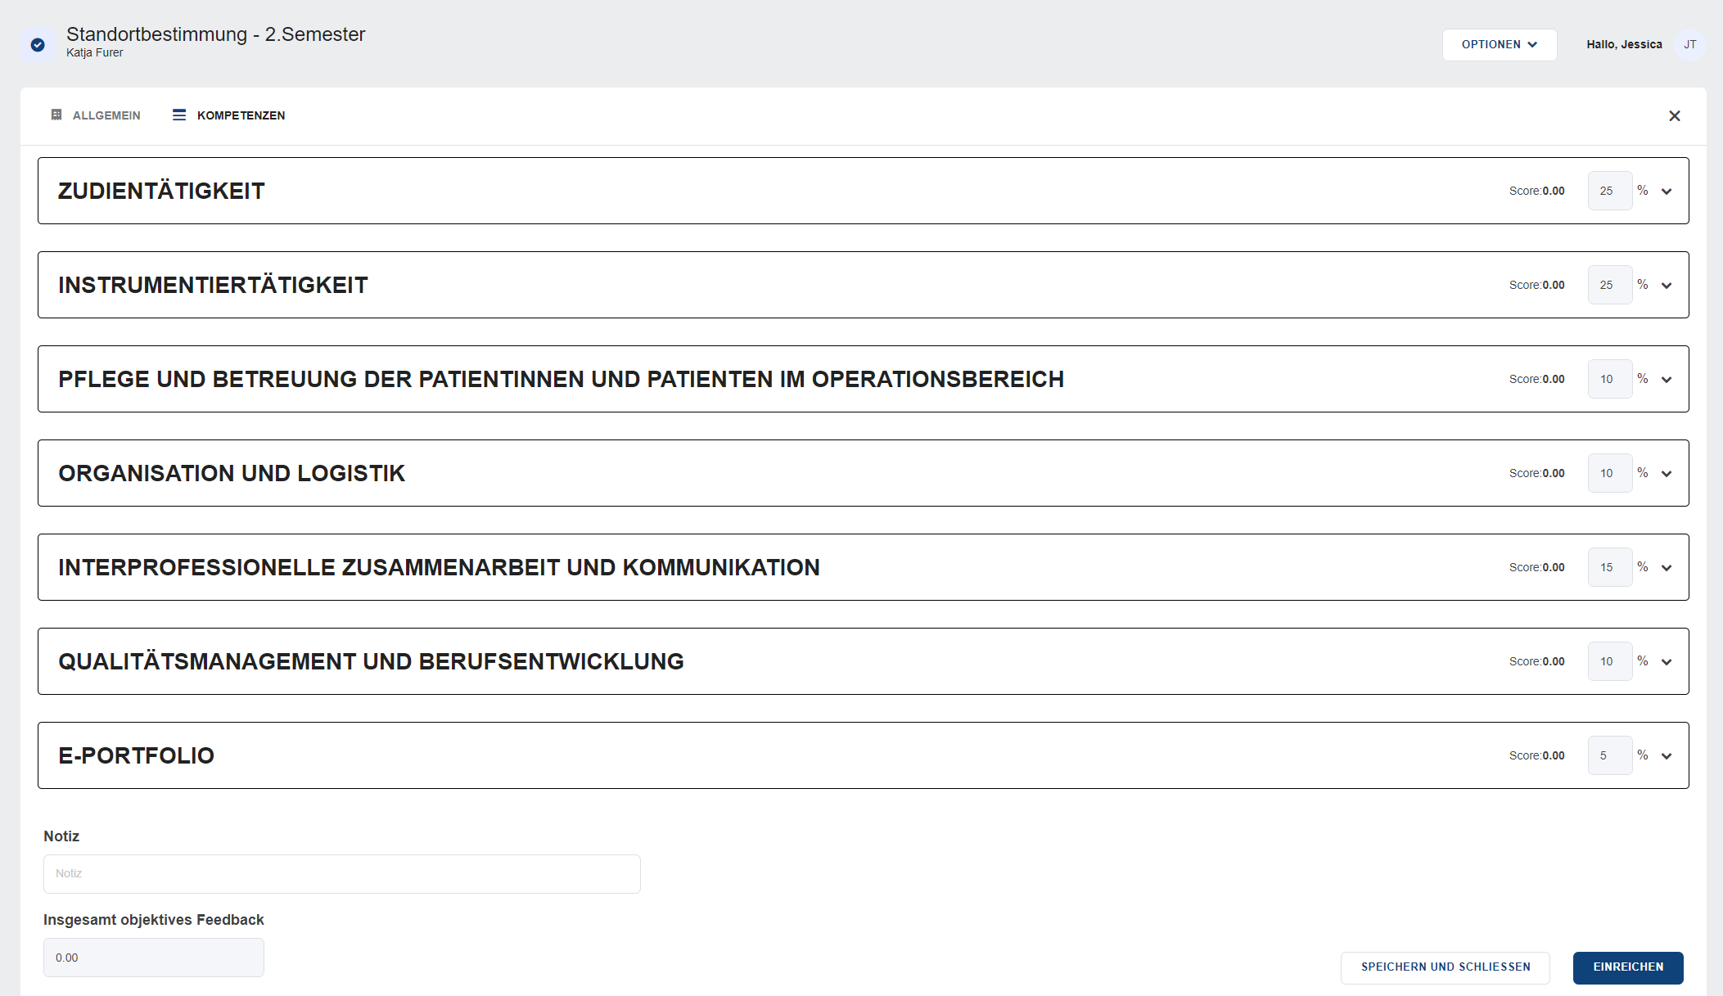Open the Pflege und Betreuung section header
Screen dimensions: 1723x996
pos(864,379)
